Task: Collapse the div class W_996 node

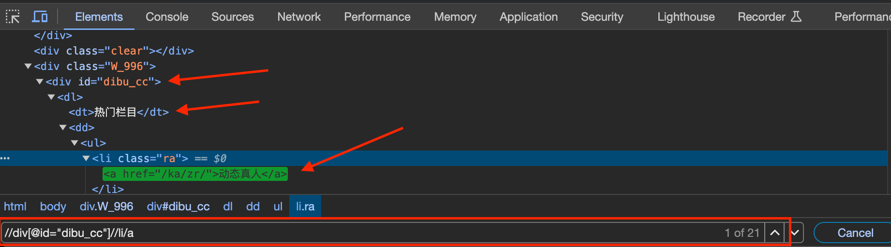Action: (x=28, y=66)
